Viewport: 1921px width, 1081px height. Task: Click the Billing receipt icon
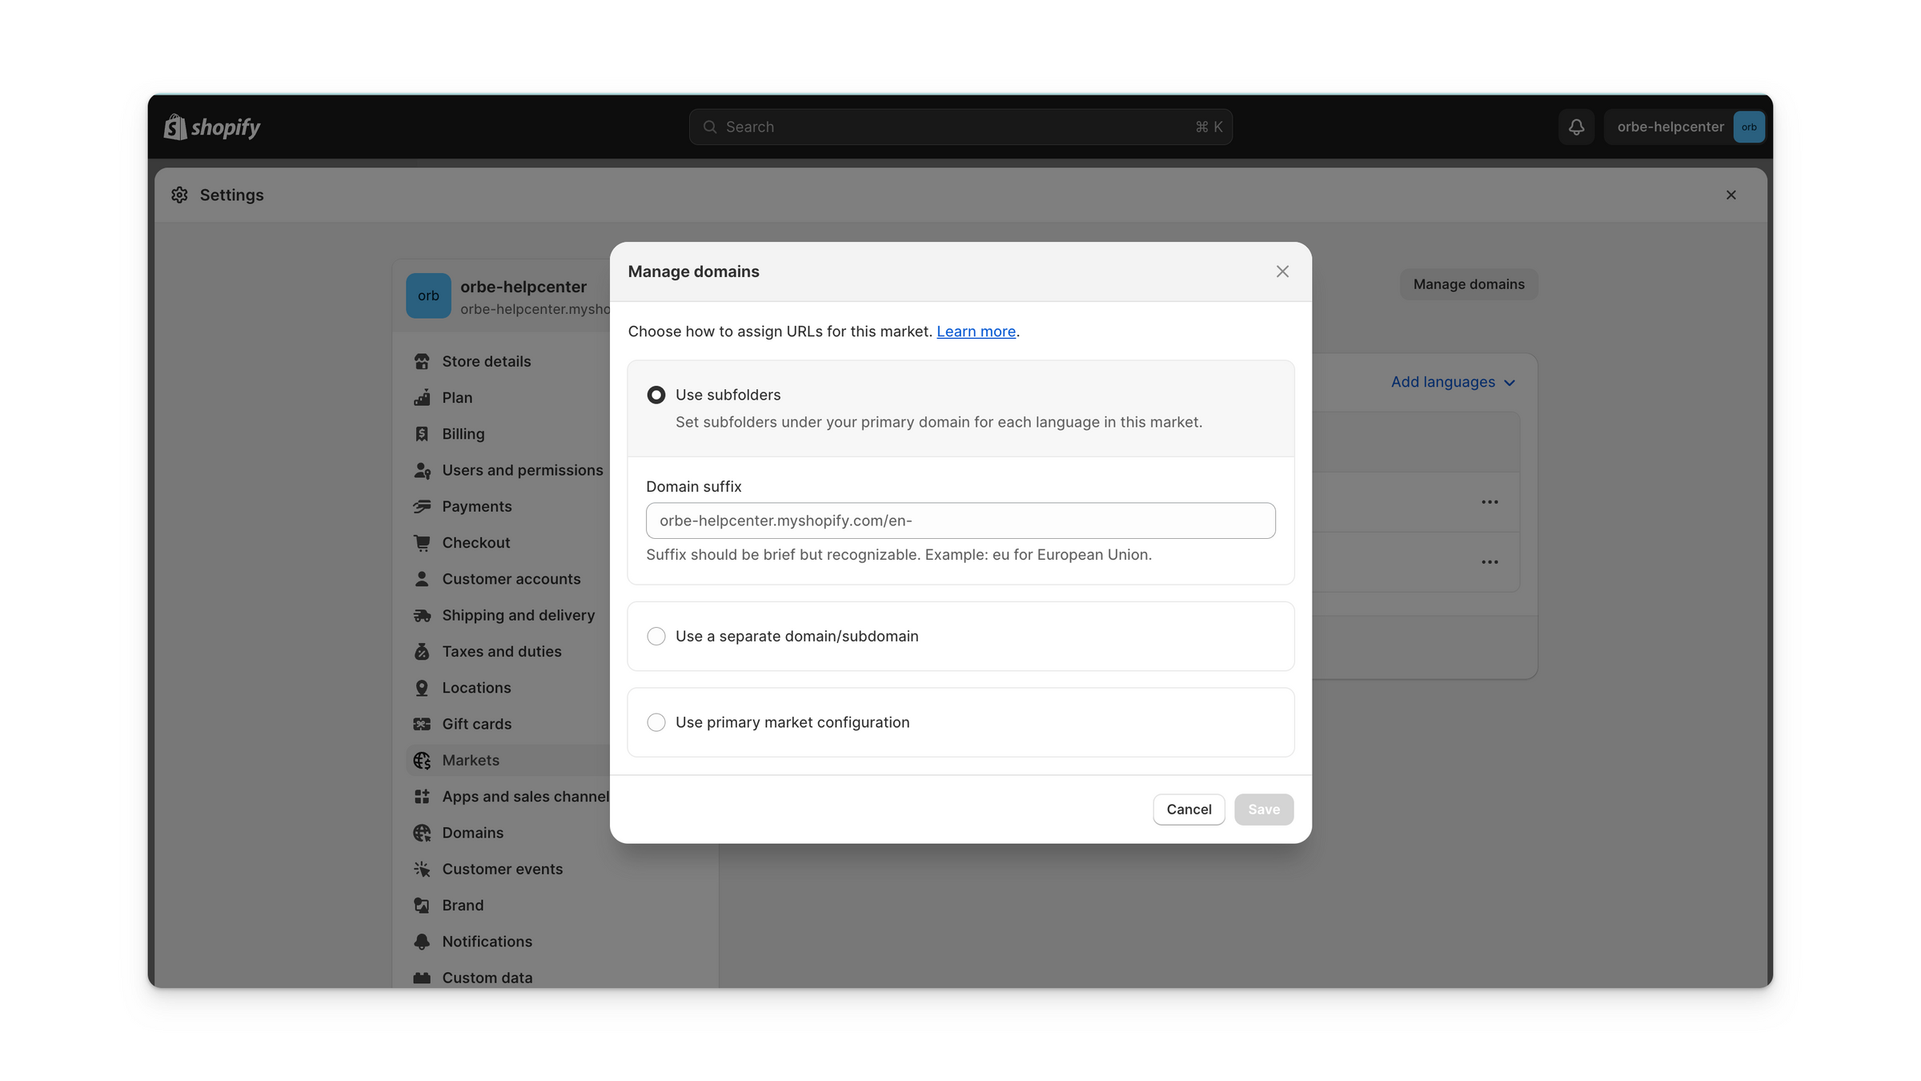[422, 434]
